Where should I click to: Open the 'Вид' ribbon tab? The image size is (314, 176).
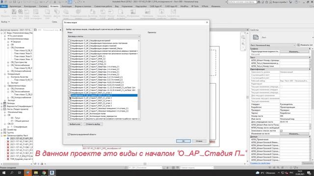pos(117,6)
